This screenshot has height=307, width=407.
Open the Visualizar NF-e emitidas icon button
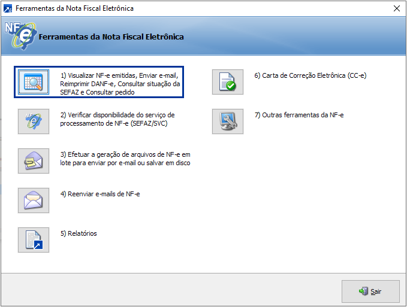[x=34, y=82]
